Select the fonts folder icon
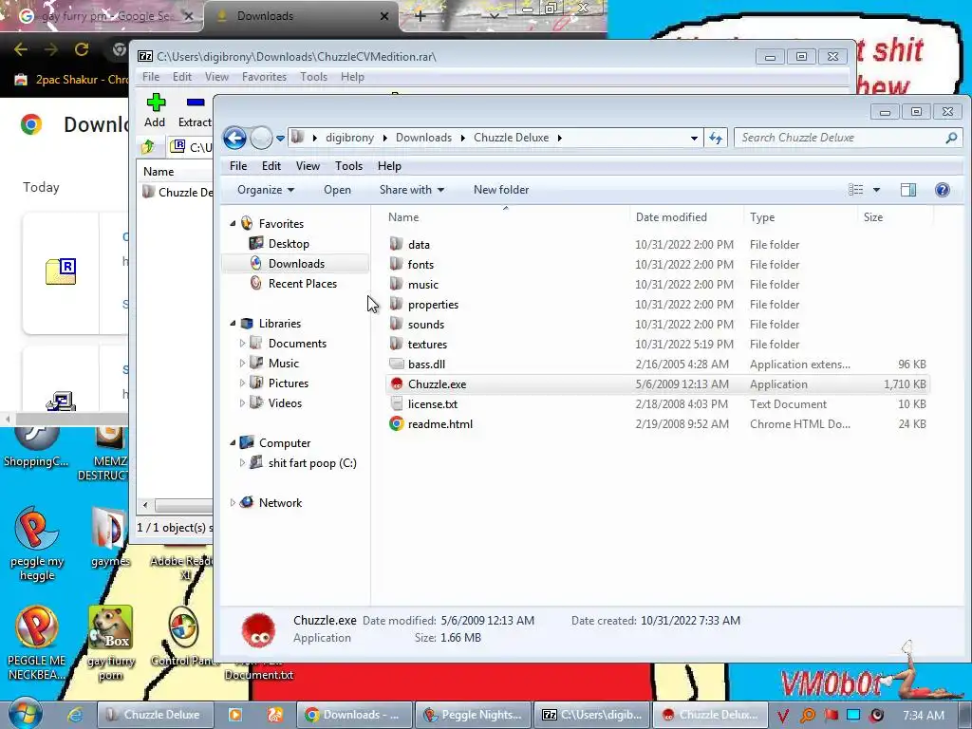Screen dimensions: 972x729 click(396, 264)
